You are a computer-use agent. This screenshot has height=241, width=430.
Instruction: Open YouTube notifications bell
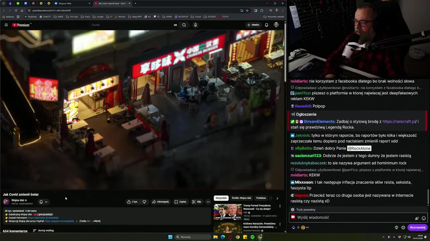[x=266, y=25]
